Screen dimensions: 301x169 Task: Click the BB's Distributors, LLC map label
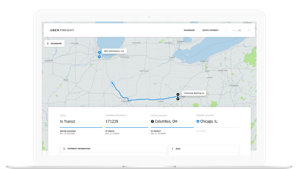(114, 51)
